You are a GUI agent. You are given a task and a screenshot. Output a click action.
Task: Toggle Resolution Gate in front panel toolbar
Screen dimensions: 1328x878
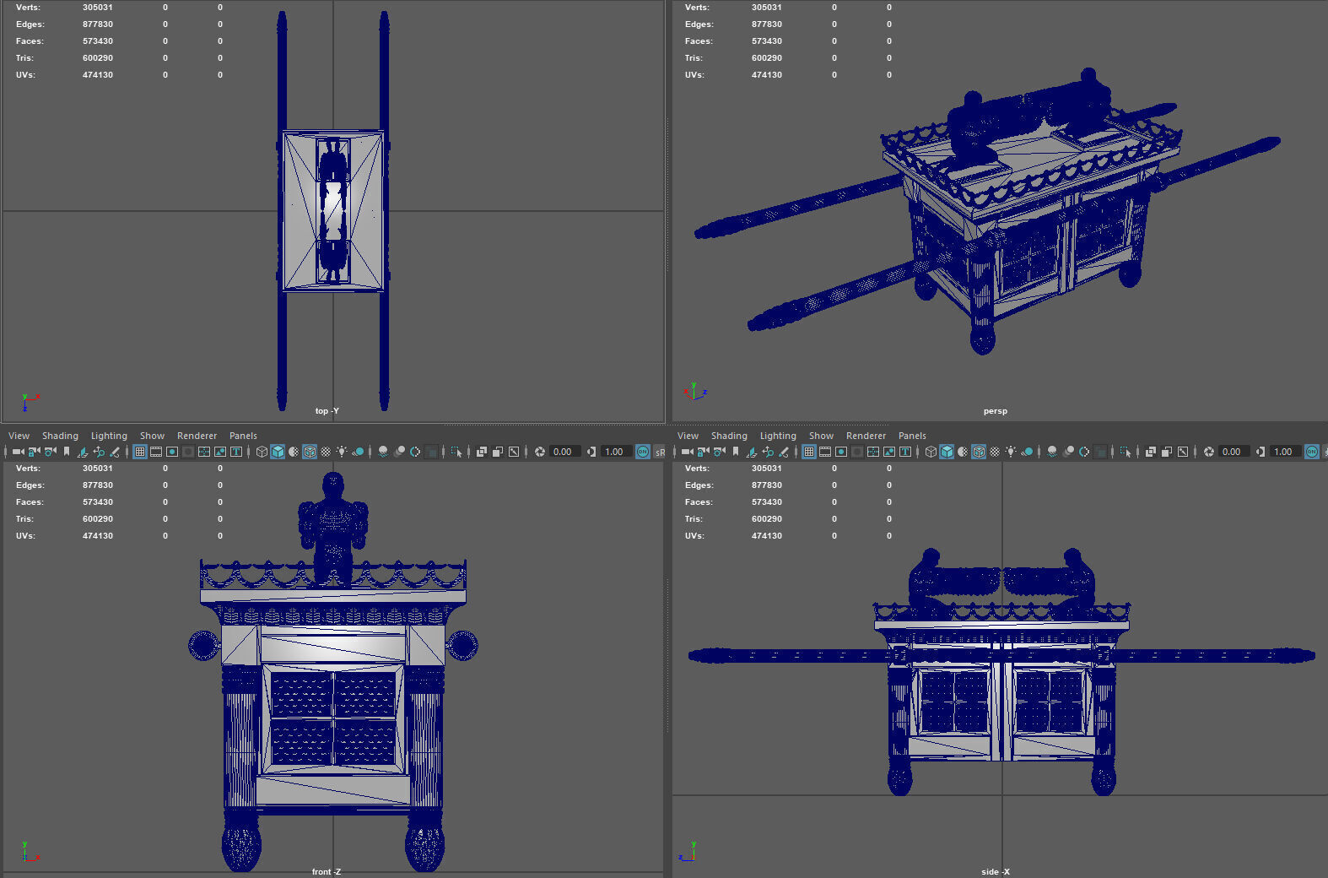coord(172,452)
